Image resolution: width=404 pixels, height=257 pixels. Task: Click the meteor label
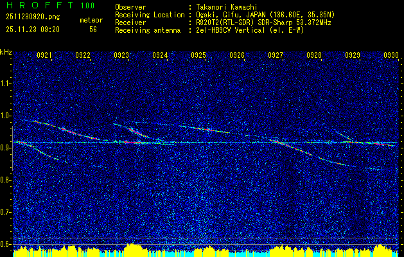coord(91,20)
